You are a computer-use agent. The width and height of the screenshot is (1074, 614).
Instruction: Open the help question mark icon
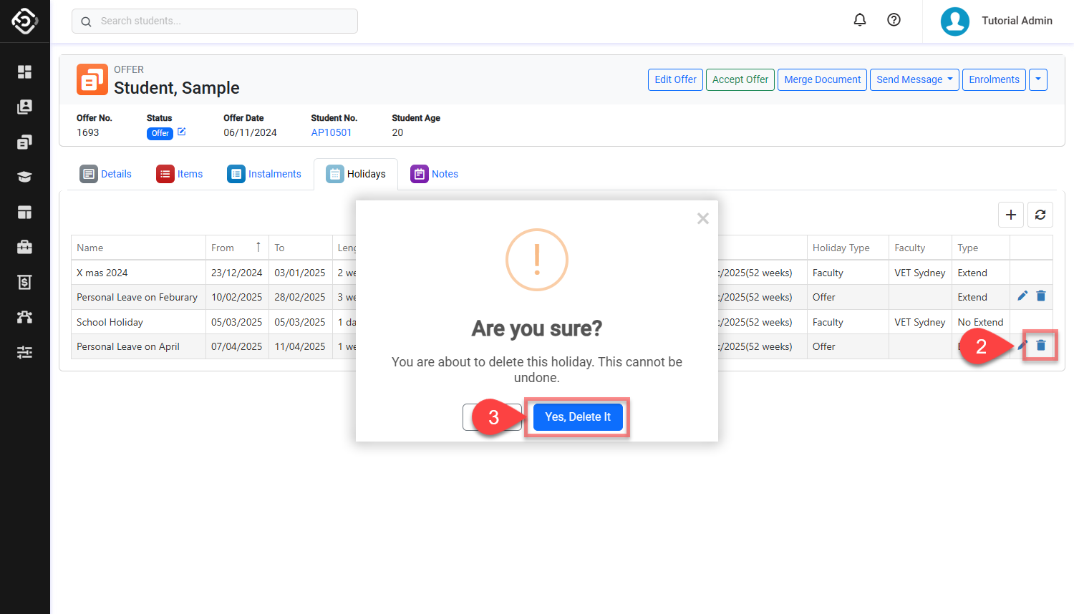pyautogui.click(x=894, y=20)
